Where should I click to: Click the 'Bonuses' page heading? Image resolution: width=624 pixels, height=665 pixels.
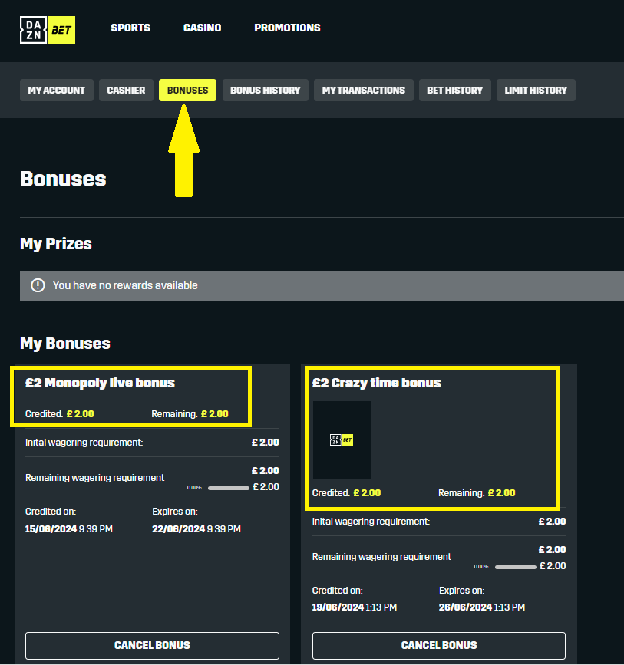click(63, 179)
